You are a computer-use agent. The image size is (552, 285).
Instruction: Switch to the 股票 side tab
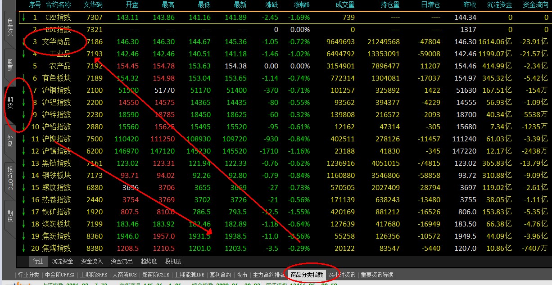(10, 65)
